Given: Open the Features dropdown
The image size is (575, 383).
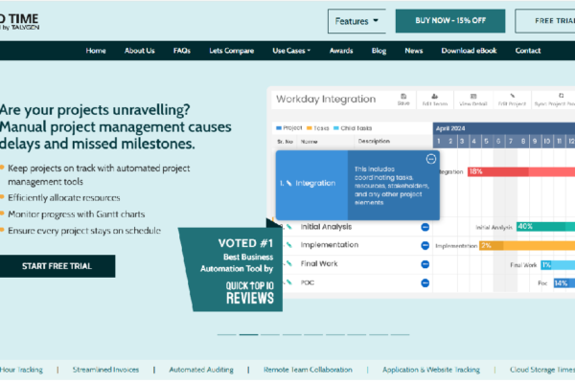Looking at the screenshot, I should pyautogui.click(x=360, y=20).
